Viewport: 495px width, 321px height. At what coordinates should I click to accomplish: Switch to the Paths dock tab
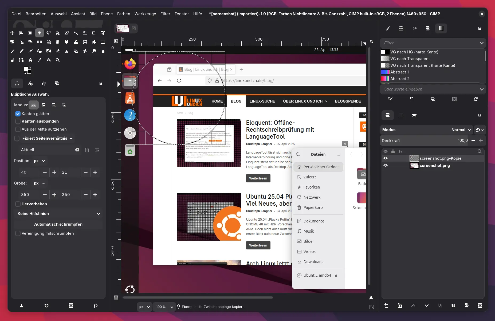414,115
